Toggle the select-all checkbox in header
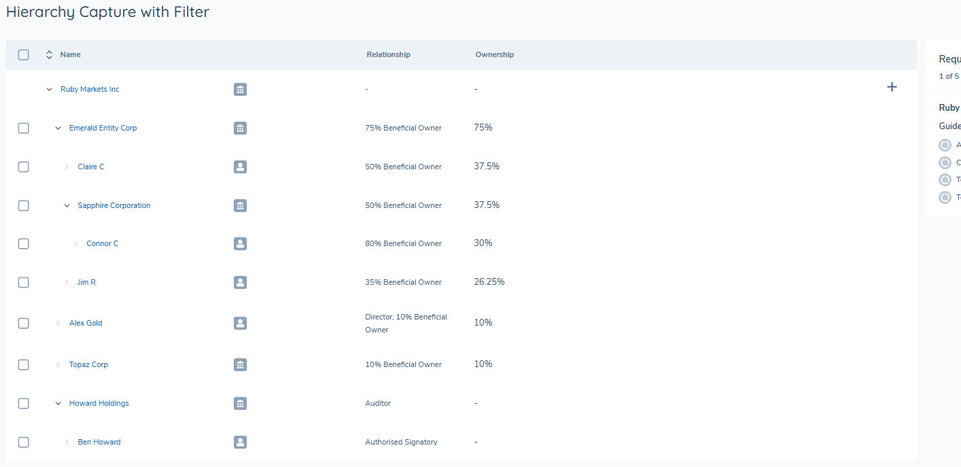This screenshot has height=467, width=961. pos(24,55)
